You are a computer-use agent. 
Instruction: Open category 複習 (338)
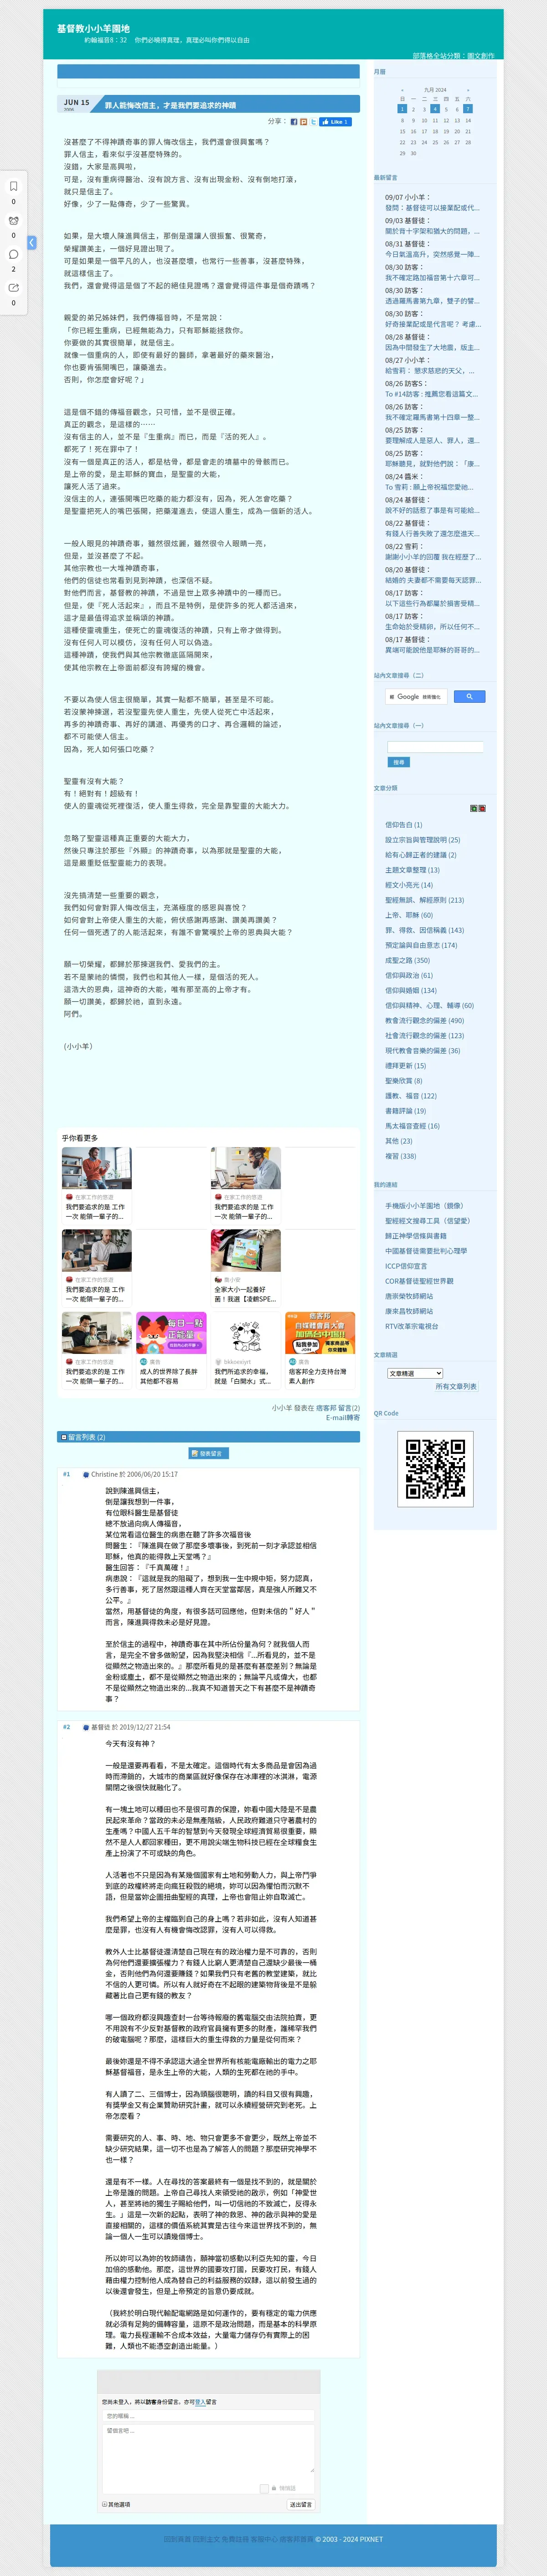point(400,1156)
